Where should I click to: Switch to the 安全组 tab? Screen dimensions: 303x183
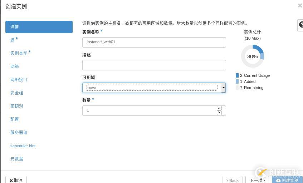point(16,93)
